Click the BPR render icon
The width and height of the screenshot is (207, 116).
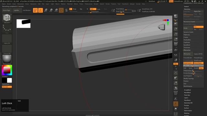coord(176,16)
